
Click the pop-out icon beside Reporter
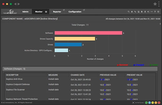tap(64, 10)
